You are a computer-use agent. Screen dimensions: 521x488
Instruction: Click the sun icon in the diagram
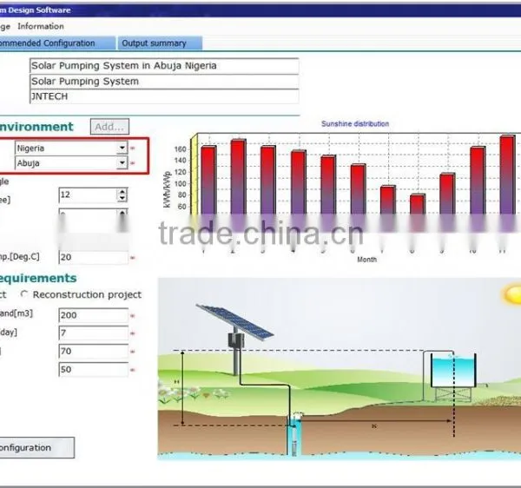[513, 293]
